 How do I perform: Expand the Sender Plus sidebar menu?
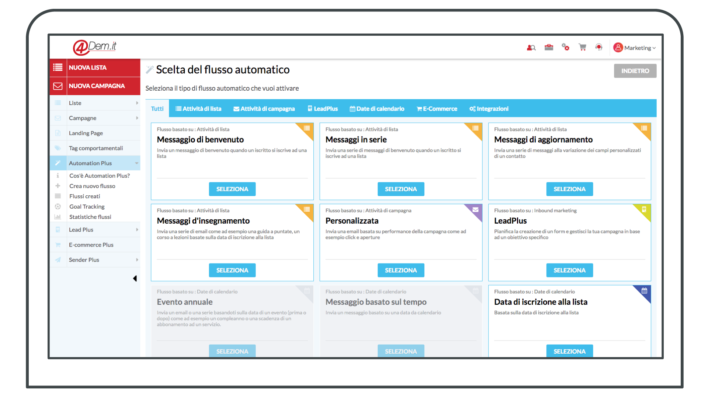136,260
